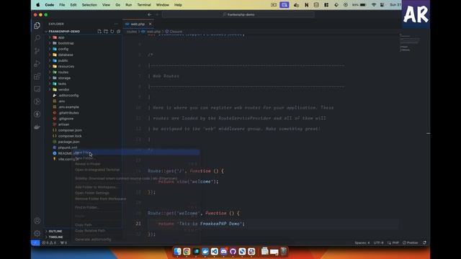This screenshot has height=259, width=461.
Task: Open the Thunder Client lightning icon view
Action: pos(37,114)
